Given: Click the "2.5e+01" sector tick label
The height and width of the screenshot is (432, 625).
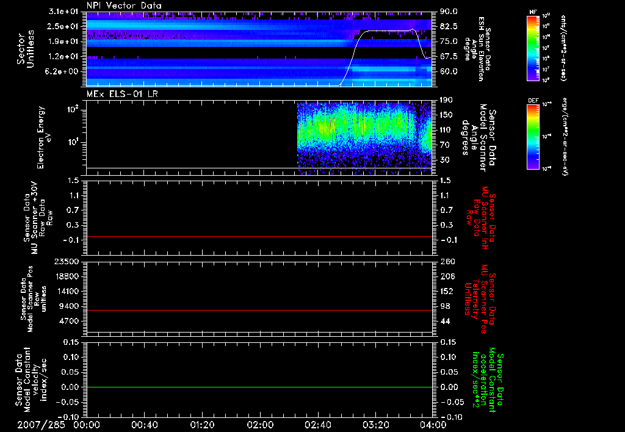Looking at the screenshot, I should pos(63,26).
